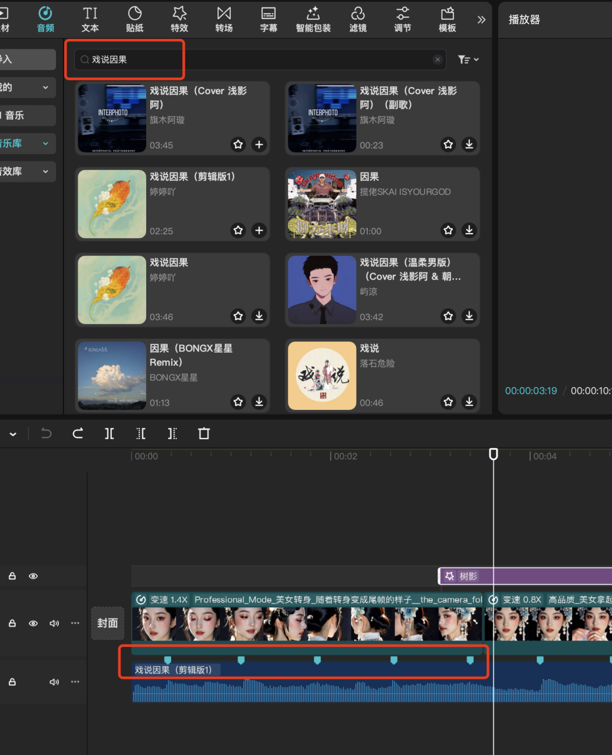Screen dimensions: 612x755
Task: Expand more toolbar tabs with double chevron
Action: (481, 20)
